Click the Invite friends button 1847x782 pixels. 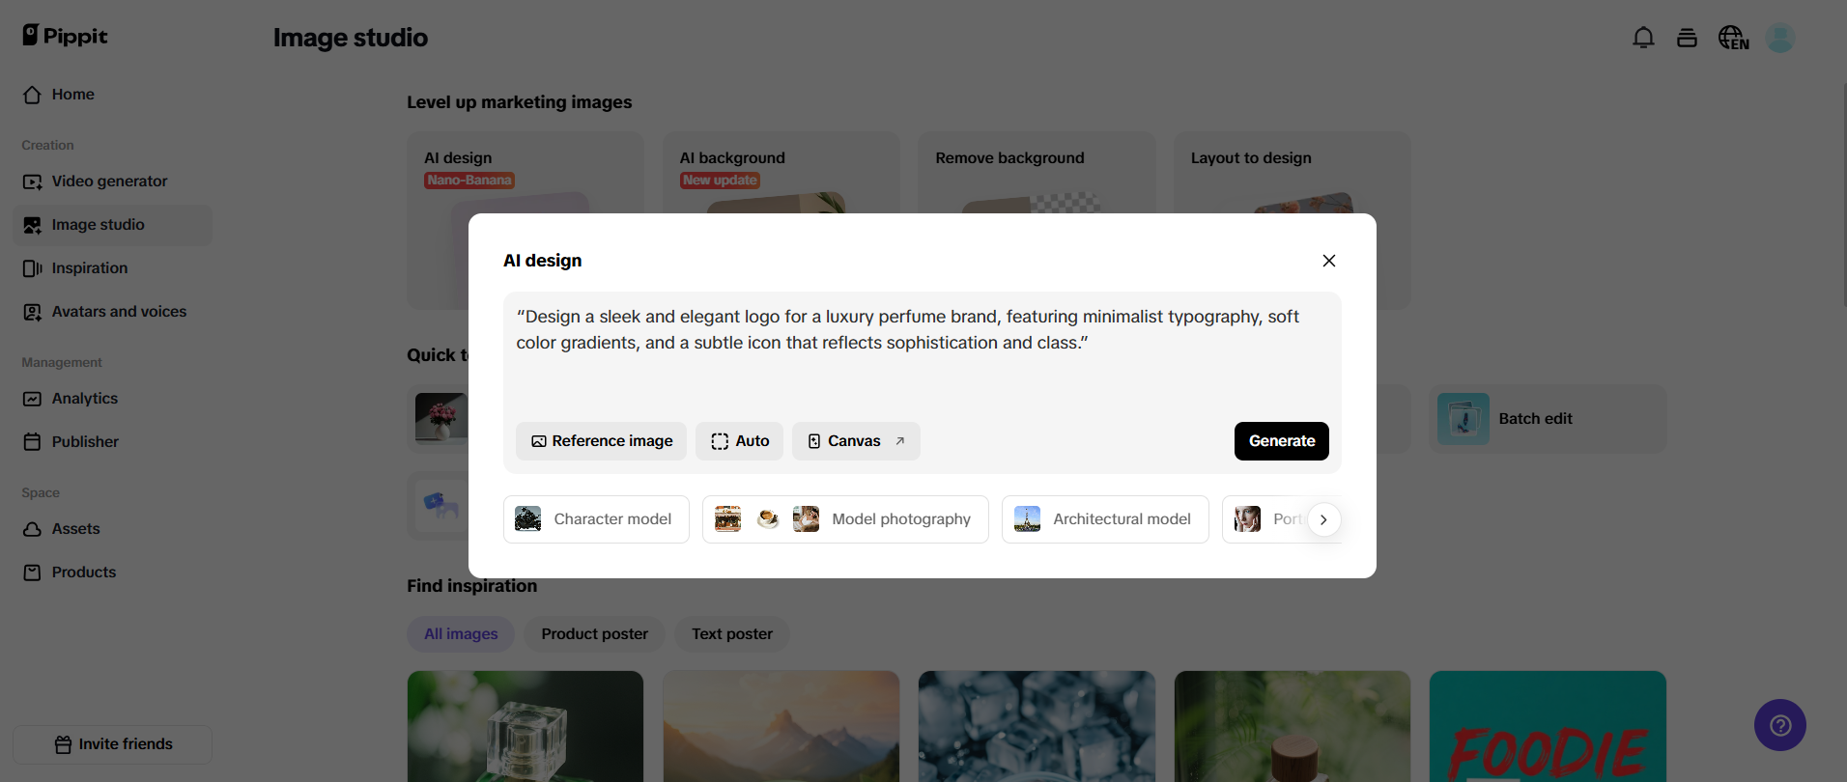click(x=113, y=744)
